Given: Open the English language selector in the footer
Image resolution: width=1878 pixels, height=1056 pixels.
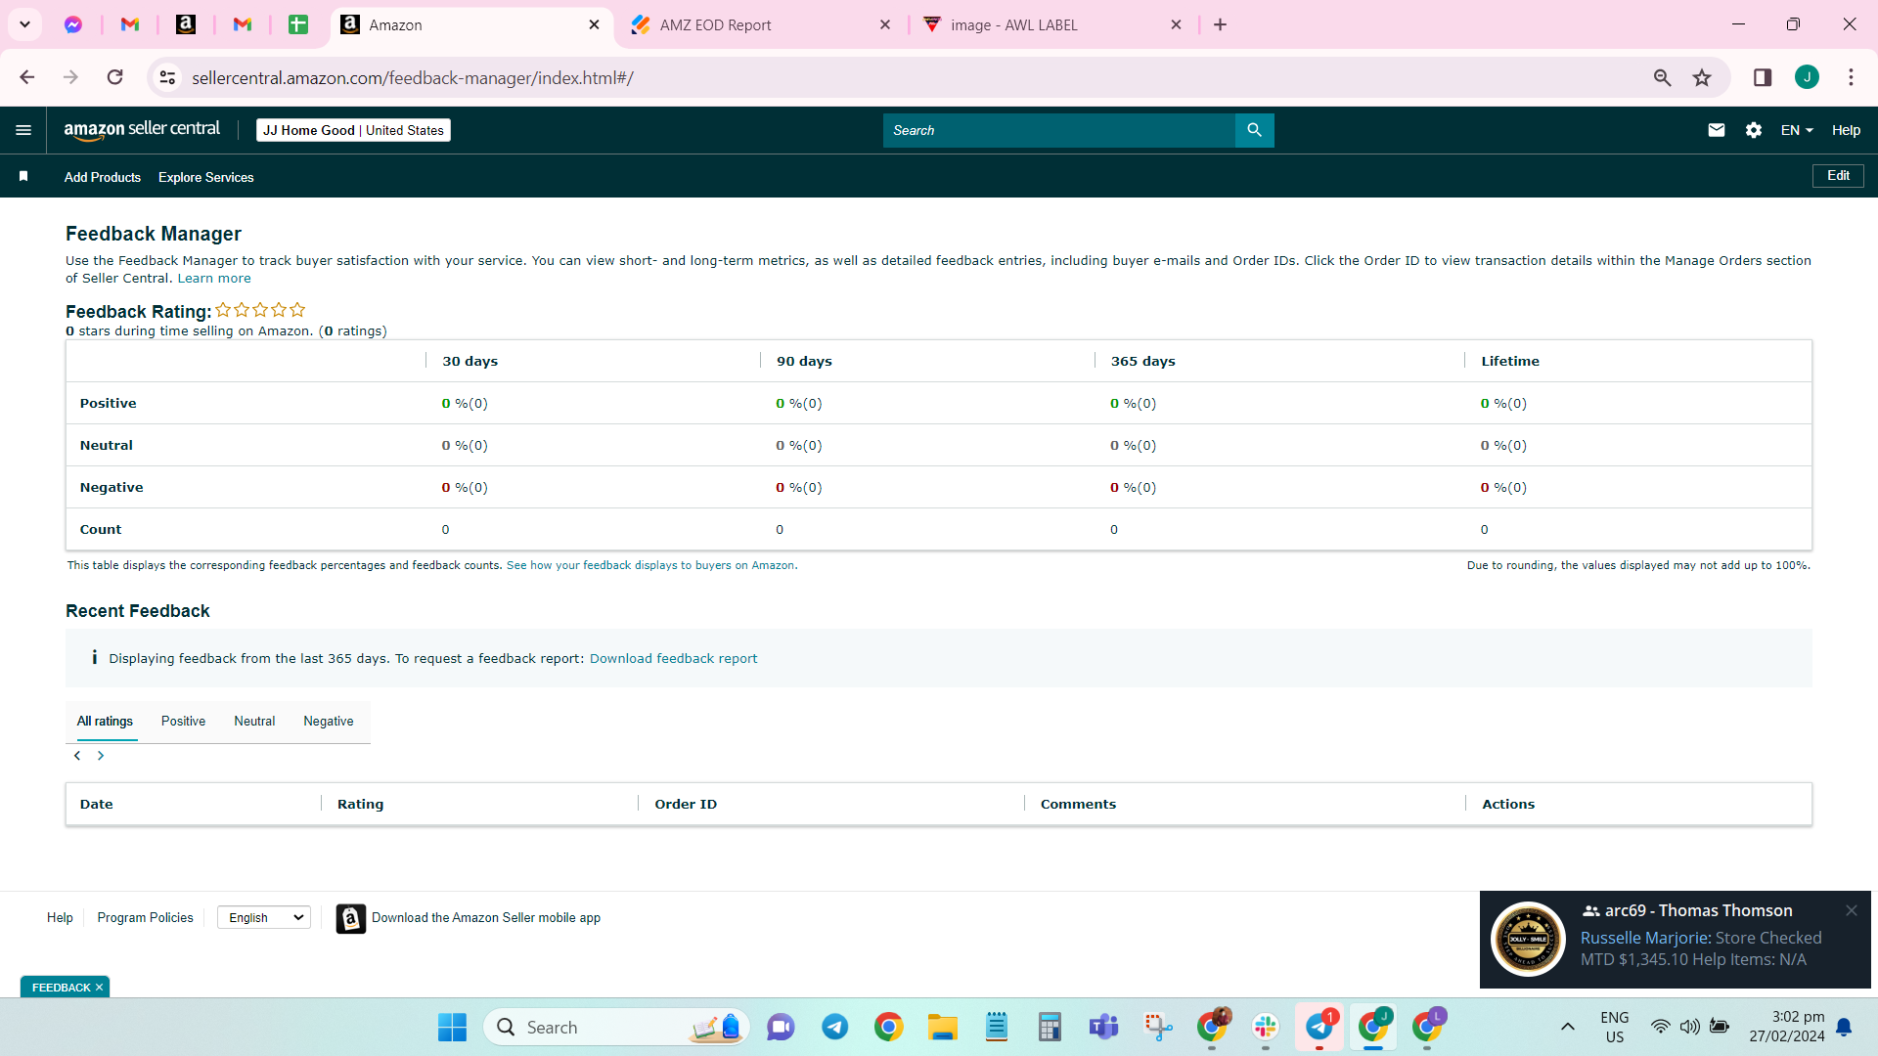Looking at the screenshot, I should click(x=264, y=917).
